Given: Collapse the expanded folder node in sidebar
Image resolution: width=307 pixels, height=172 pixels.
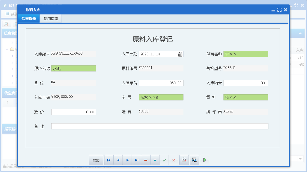Looking at the screenshot, I should pyautogui.click(x=6, y=49).
